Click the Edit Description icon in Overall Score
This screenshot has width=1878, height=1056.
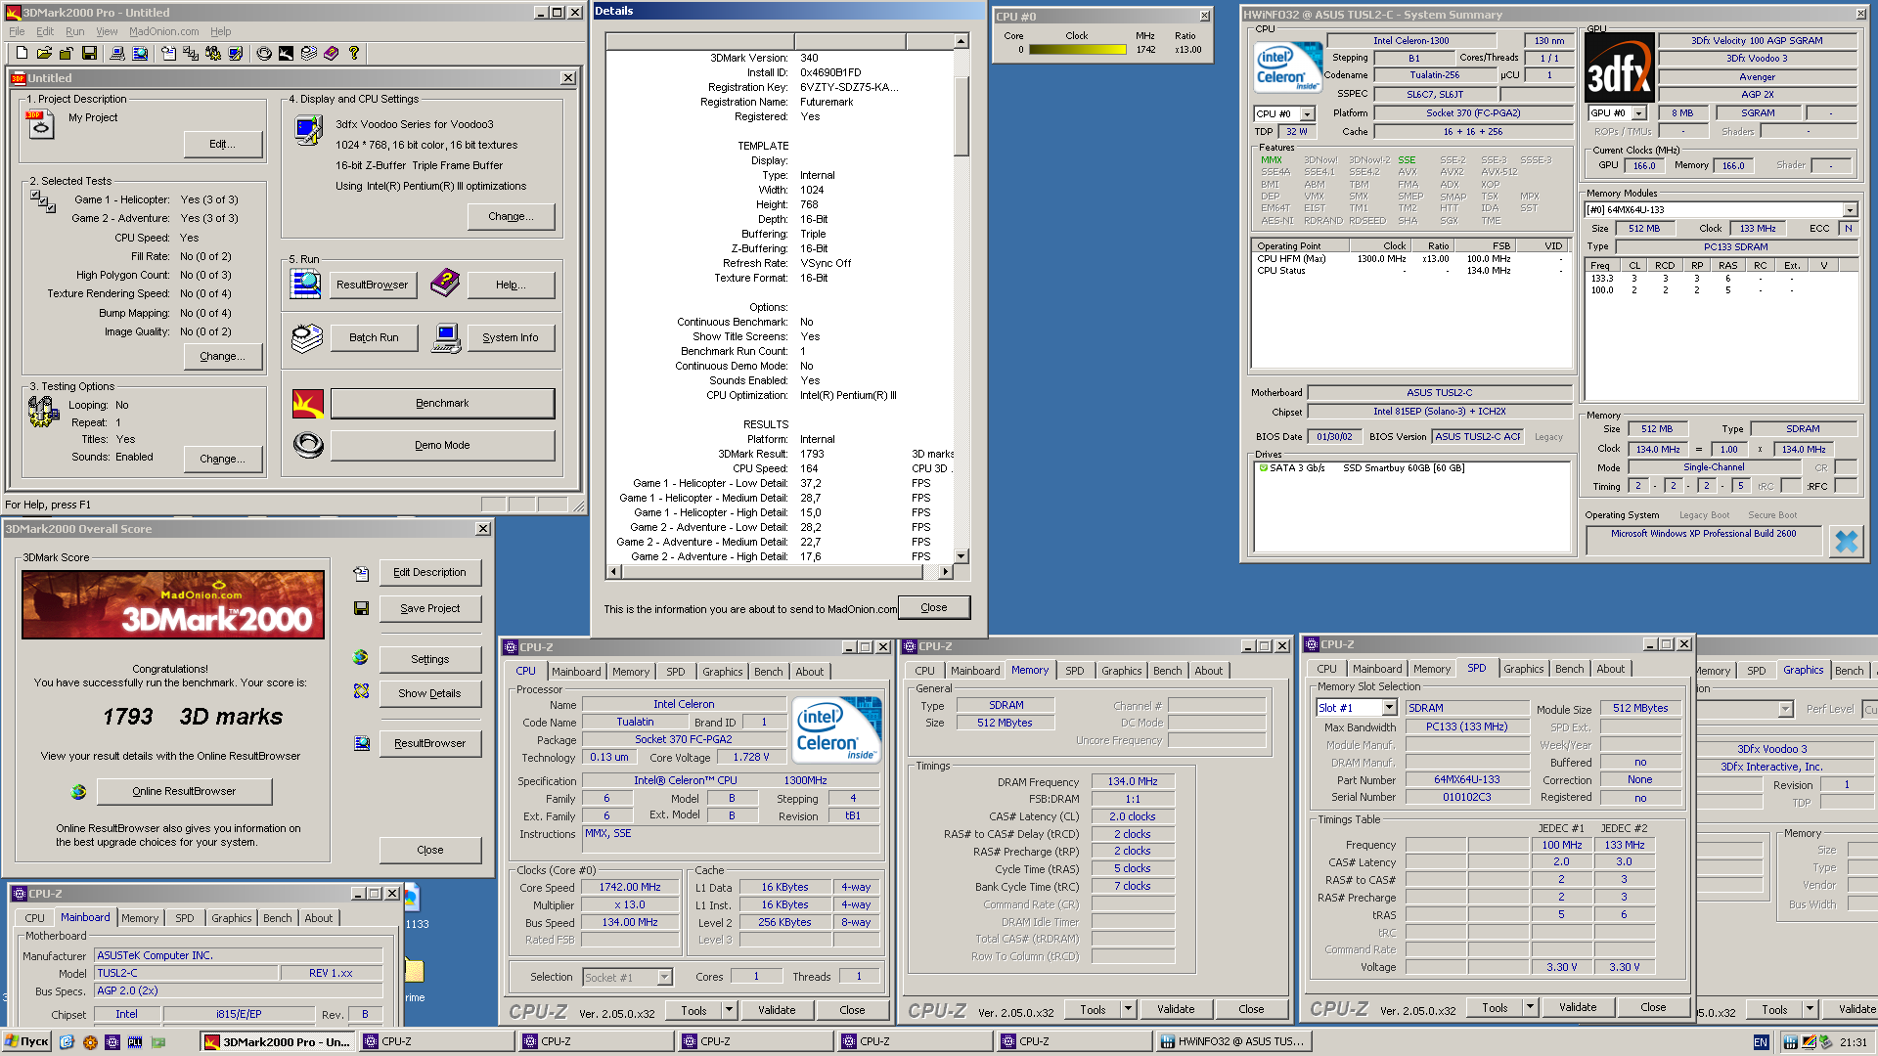pyautogui.click(x=361, y=573)
